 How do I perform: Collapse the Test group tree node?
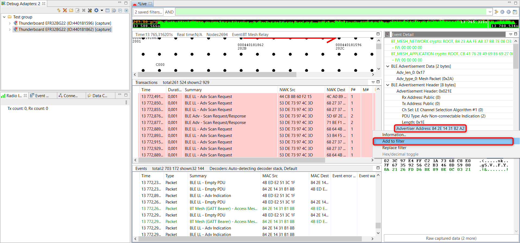point(4,17)
